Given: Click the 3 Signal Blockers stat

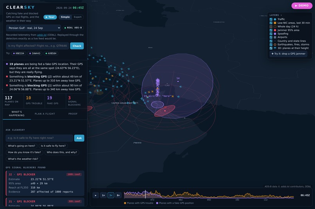Looking at the screenshot, I should pos(76,100).
